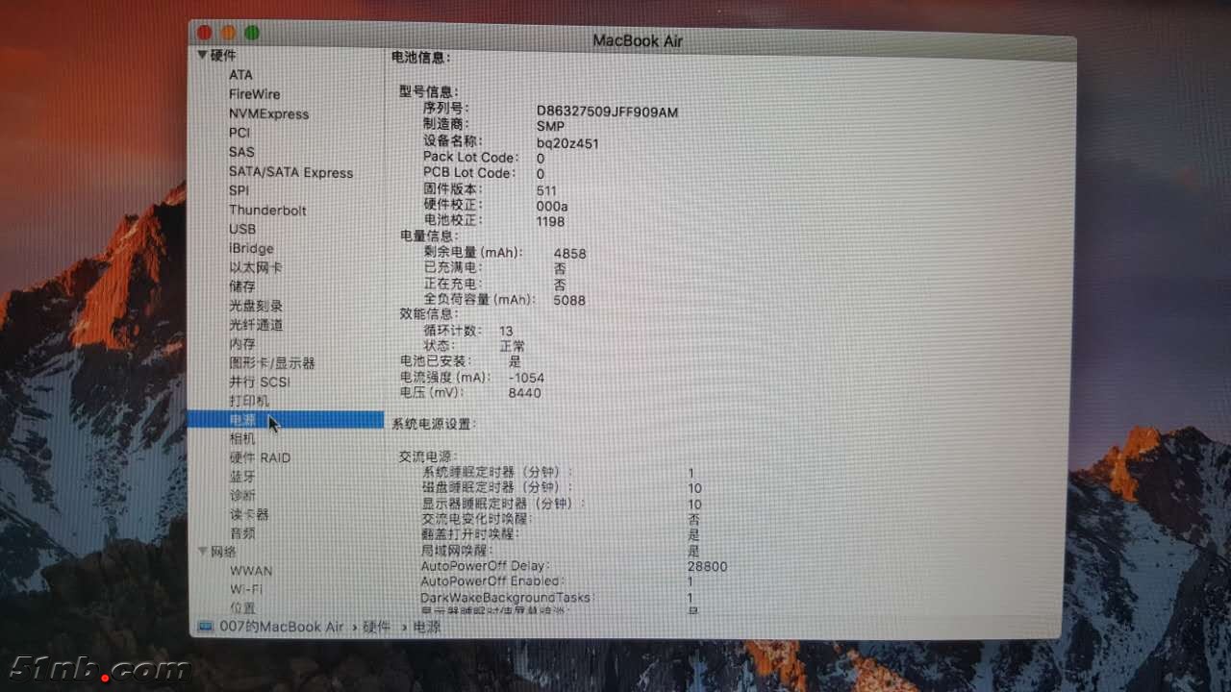
Task: Click the 系统电源设置 heading
Action: pos(434,424)
